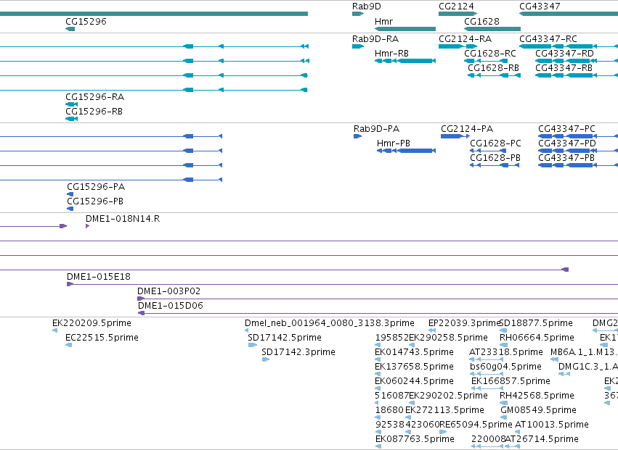Select the teal CG2124 gene arrow bar
Viewport: 618px width, 450px height.
tap(458, 14)
